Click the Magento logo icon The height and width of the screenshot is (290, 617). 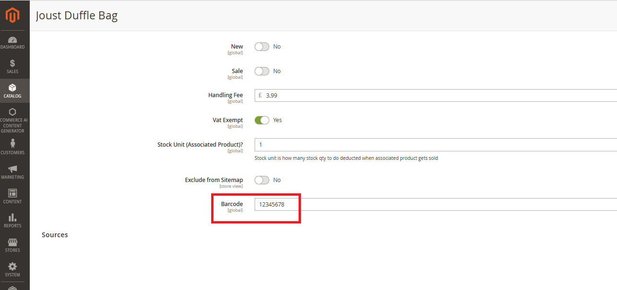pyautogui.click(x=12, y=16)
